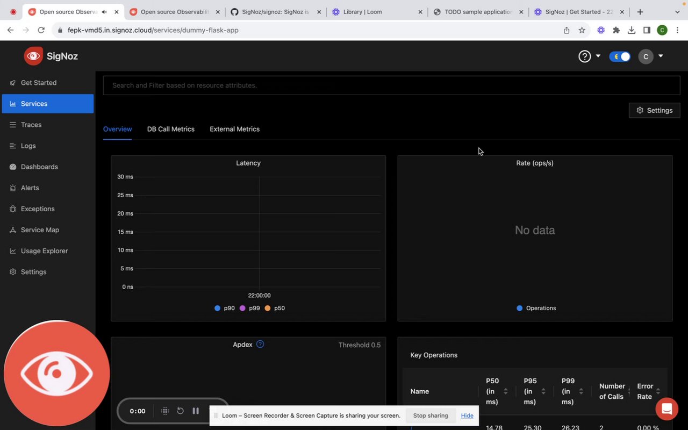Click Stop sharing in Loom banner
Screen dimensions: 688x430
click(430, 415)
